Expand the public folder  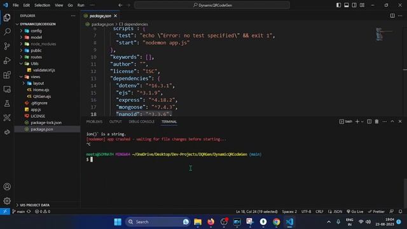coord(21,50)
